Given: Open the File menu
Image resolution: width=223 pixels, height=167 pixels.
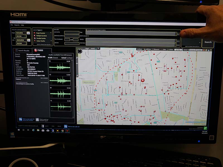Looking at the screenshot, I should (12, 25).
